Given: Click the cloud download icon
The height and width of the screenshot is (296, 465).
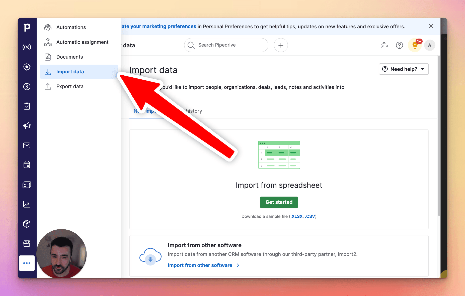Looking at the screenshot, I should [150, 257].
